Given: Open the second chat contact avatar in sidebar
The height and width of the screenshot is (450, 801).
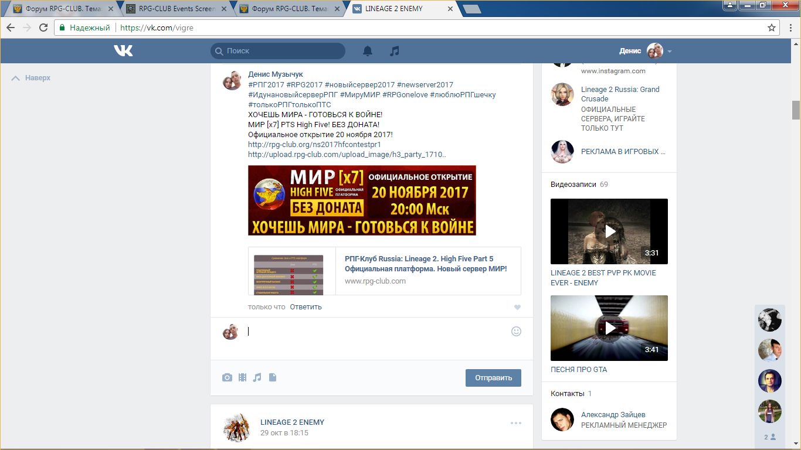Looking at the screenshot, I should [x=770, y=350].
